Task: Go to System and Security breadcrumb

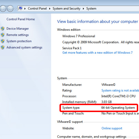Action: 66,9
